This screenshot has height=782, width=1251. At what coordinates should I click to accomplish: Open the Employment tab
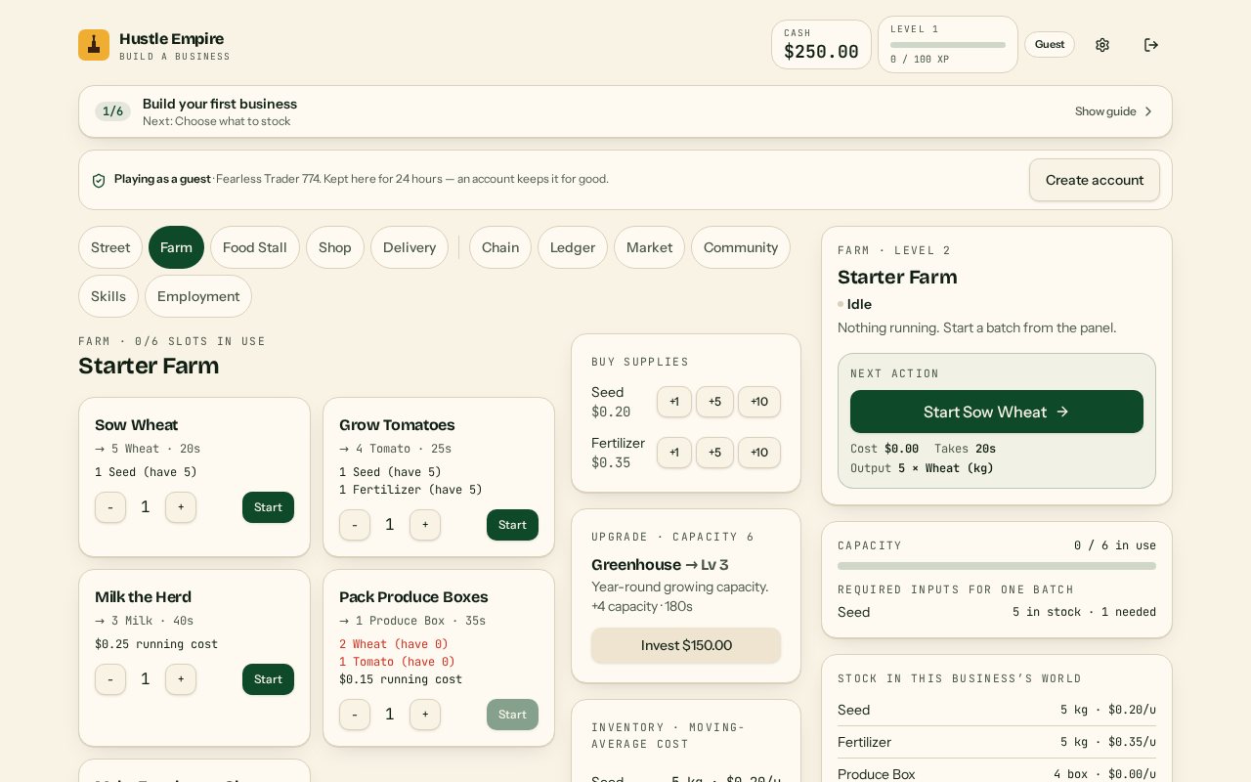(198, 296)
